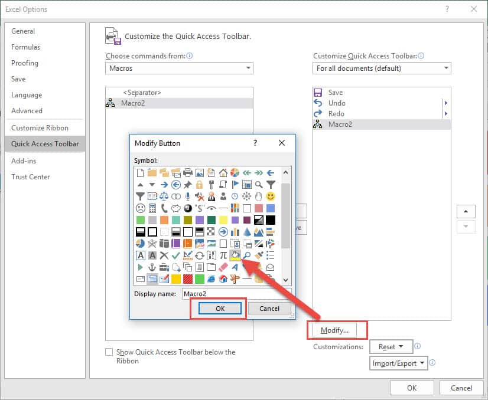488x400 pixels.
Task: Choose the black color square symbol
Action: tap(271, 220)
